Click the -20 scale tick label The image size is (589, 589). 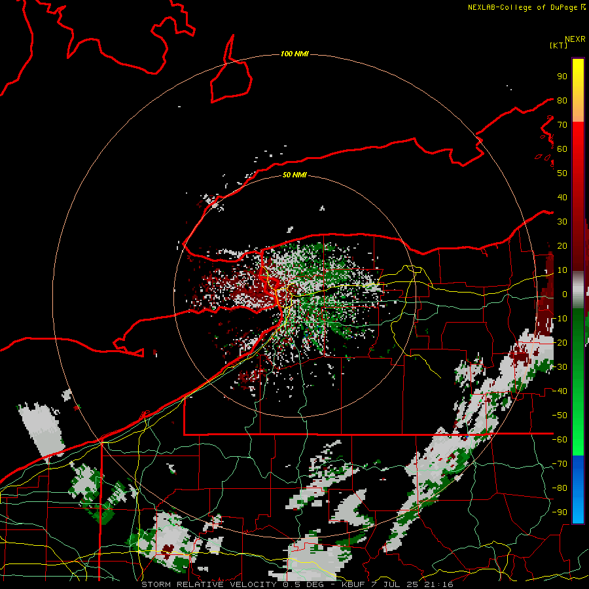click(560, 343)
